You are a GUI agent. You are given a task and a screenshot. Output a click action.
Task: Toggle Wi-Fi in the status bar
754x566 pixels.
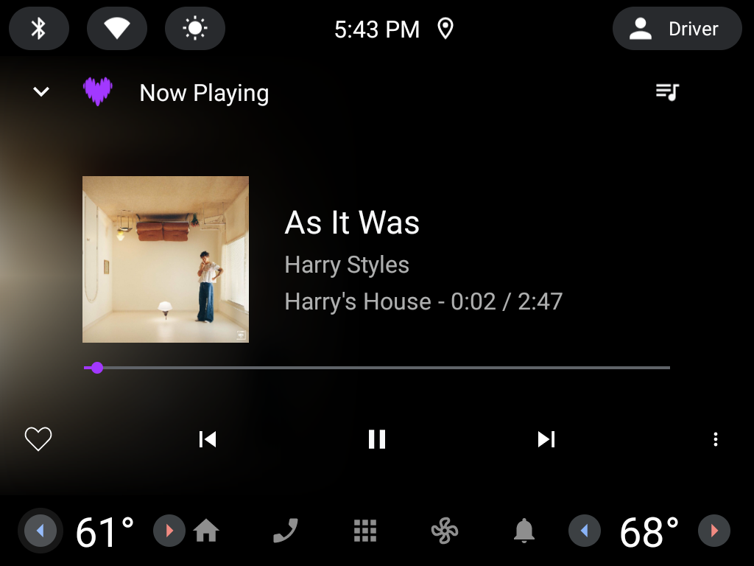[x=117, y=29]
